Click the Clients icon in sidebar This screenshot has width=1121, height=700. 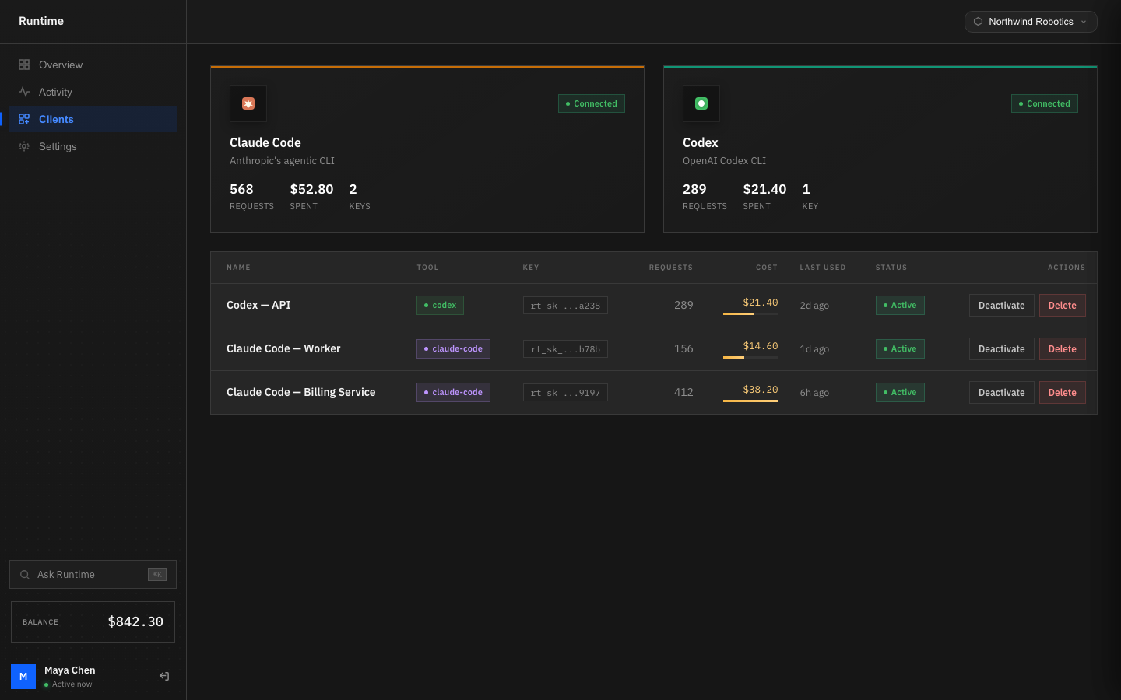(24, 119)
